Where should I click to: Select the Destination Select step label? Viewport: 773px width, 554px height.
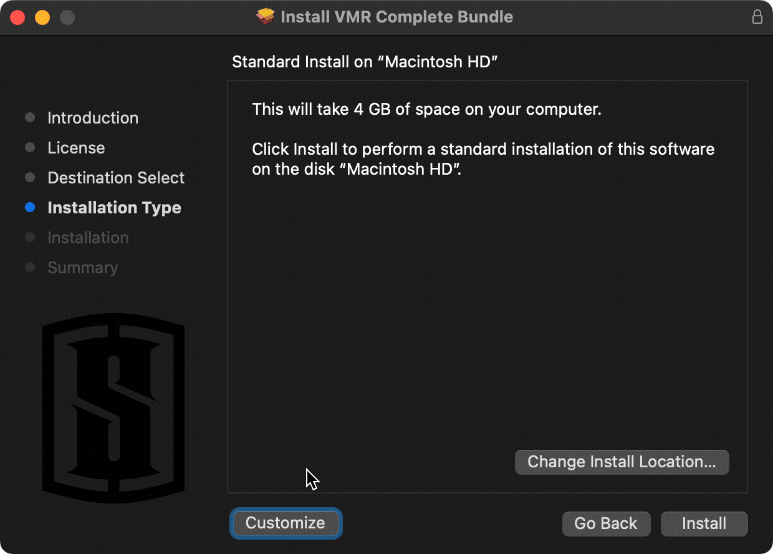116,178
